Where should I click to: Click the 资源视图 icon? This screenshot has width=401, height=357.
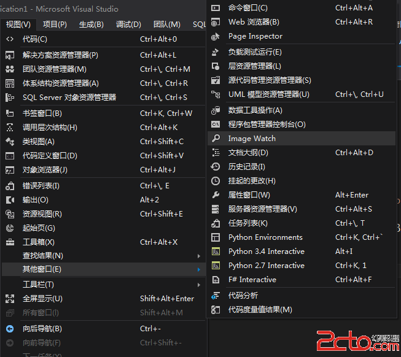click(10, 214)
